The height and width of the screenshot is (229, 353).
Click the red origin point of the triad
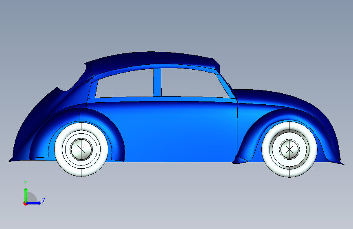point(25,203)
